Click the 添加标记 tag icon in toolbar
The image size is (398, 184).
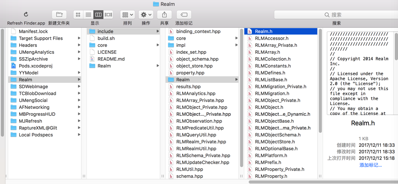coord(184,15)
